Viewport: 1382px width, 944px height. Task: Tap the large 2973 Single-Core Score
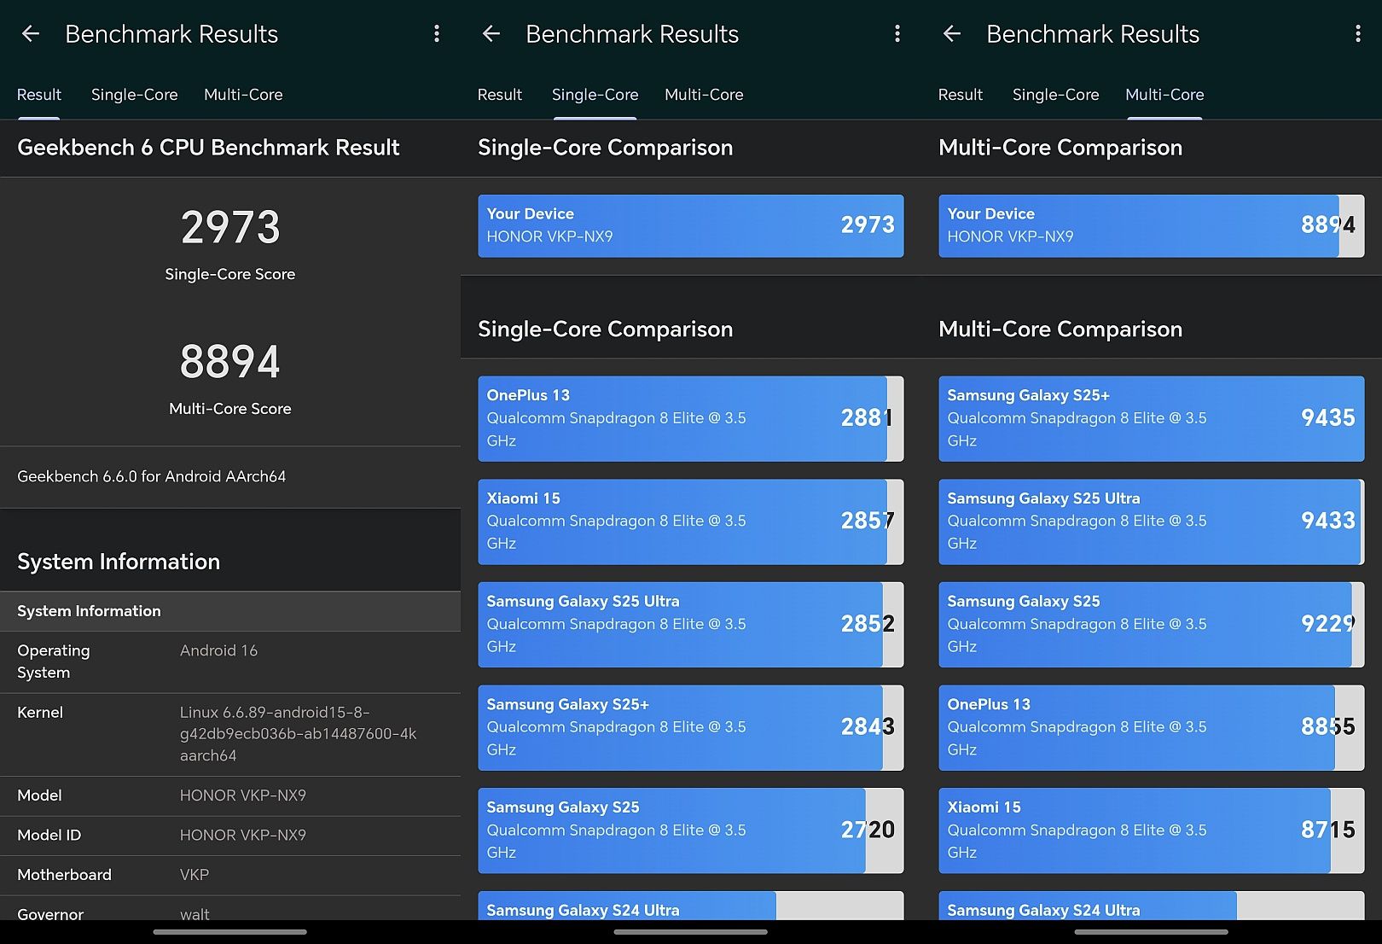[230, 227]
